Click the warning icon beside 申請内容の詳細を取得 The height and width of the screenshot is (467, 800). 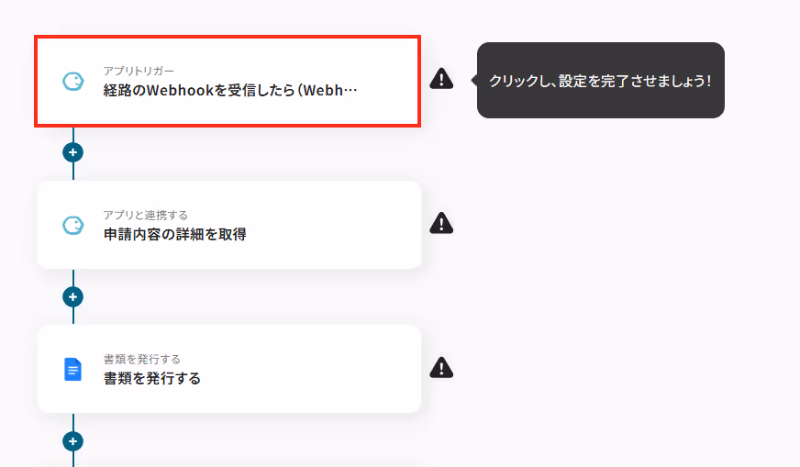[x=441, y=223]
